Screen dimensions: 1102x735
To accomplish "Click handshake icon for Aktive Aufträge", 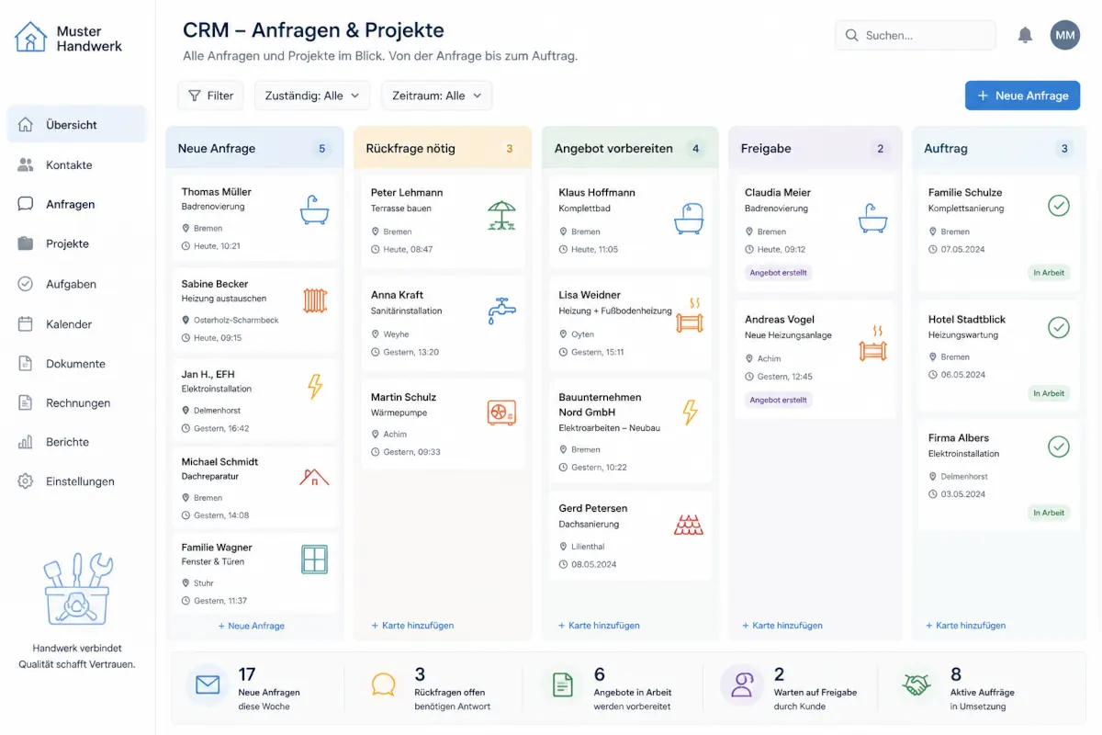I will pyautogui.click(x=916, y=685).
